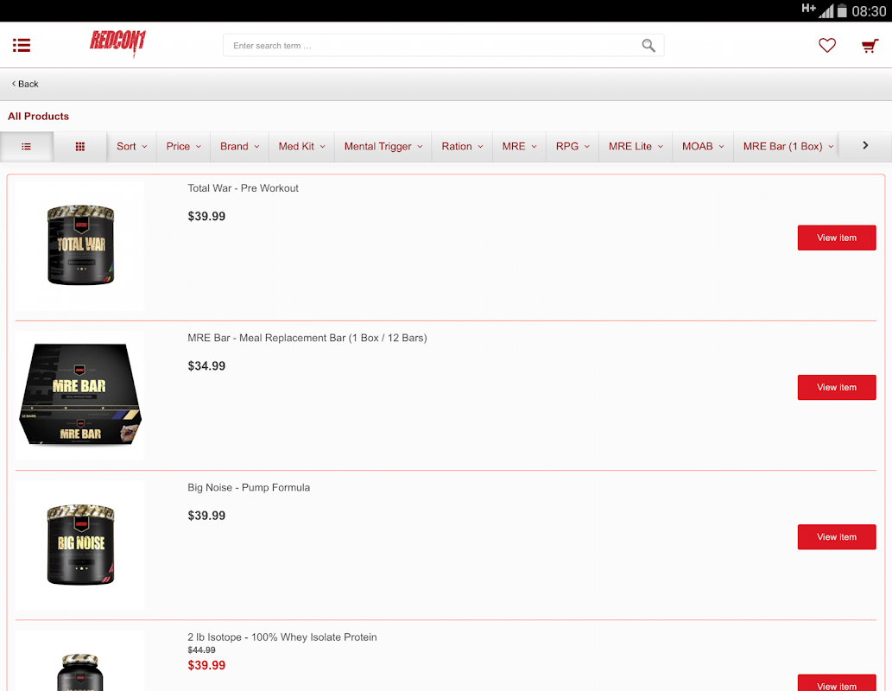View item for Total War Pre Workout
The height and width of the screenshot is (691, 892).
pos(836,238)
